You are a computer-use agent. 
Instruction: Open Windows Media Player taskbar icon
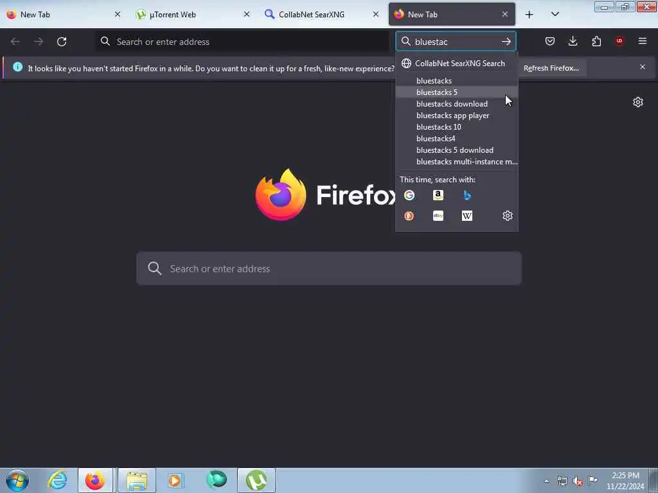point(176,480)
